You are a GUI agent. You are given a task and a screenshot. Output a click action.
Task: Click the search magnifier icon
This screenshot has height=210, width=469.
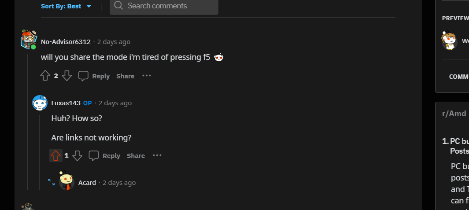click(118, 6)
